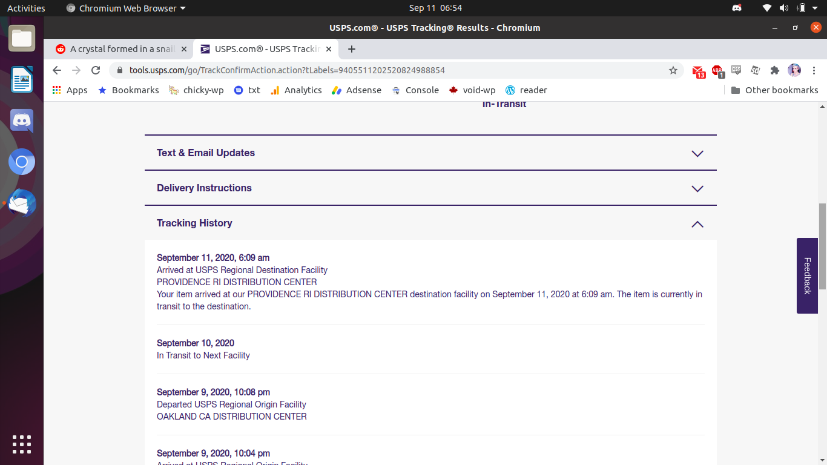Switch to the Chromium dock icon
Screen dimensions: 827x465
click(x=22, y=162)
